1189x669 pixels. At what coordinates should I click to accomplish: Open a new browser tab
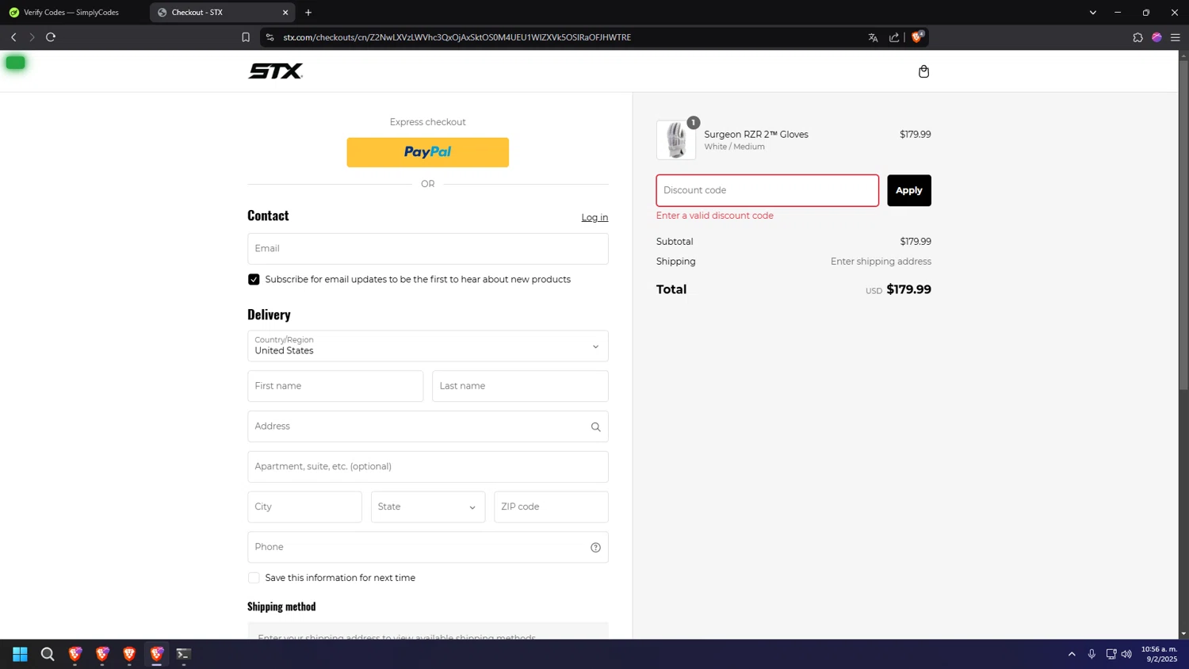308,13
